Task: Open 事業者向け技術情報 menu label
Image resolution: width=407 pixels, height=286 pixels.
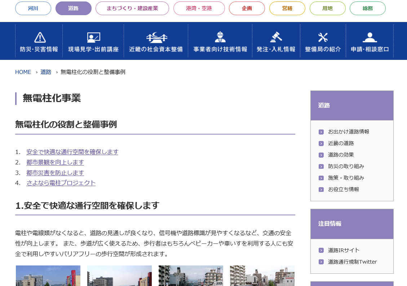Action: (x=220, y=49)
